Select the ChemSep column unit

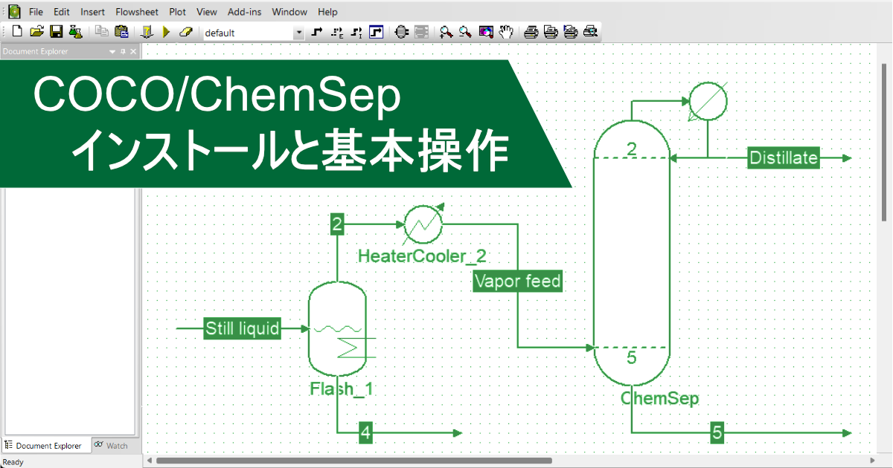click(x=632, y=253)
